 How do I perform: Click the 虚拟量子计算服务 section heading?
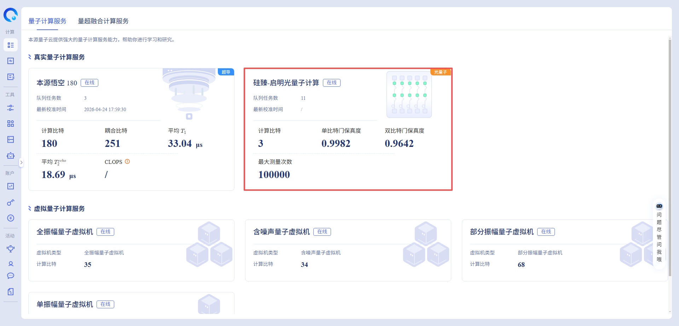[59, 209]
